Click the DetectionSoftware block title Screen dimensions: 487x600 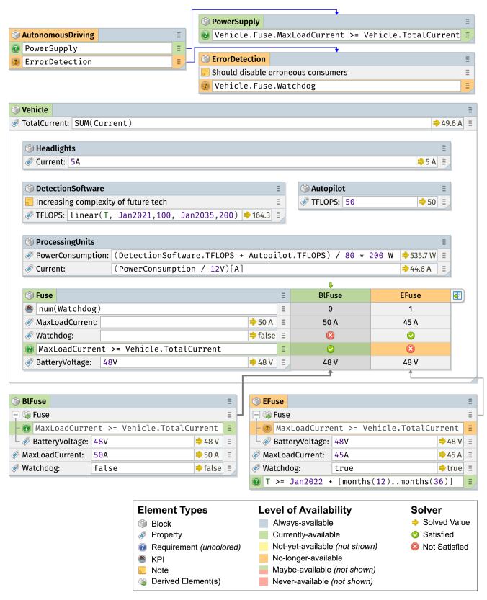(70, 188)
